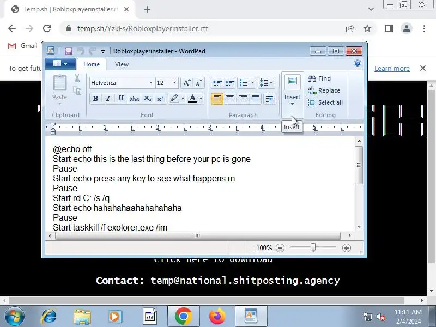Open Customize Quick Access Toolbar dropdown
This screenshot has width=436, height=327.
coord(102,52)
